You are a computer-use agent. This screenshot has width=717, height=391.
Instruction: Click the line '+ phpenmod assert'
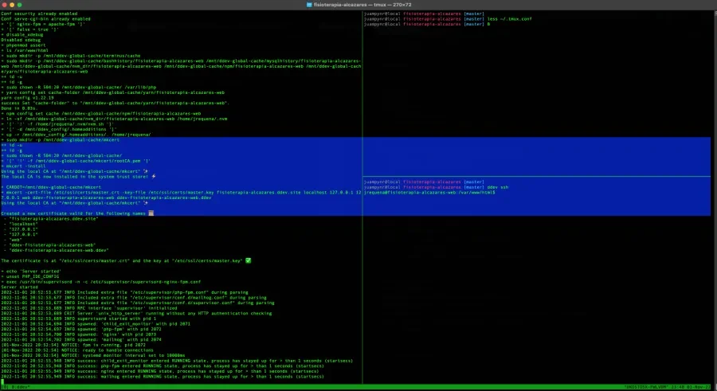(23, 45)
